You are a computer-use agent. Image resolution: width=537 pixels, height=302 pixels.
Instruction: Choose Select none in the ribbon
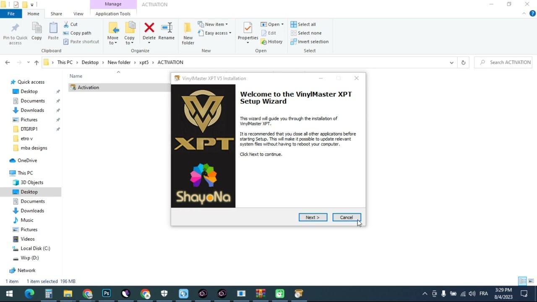(306, 33)
